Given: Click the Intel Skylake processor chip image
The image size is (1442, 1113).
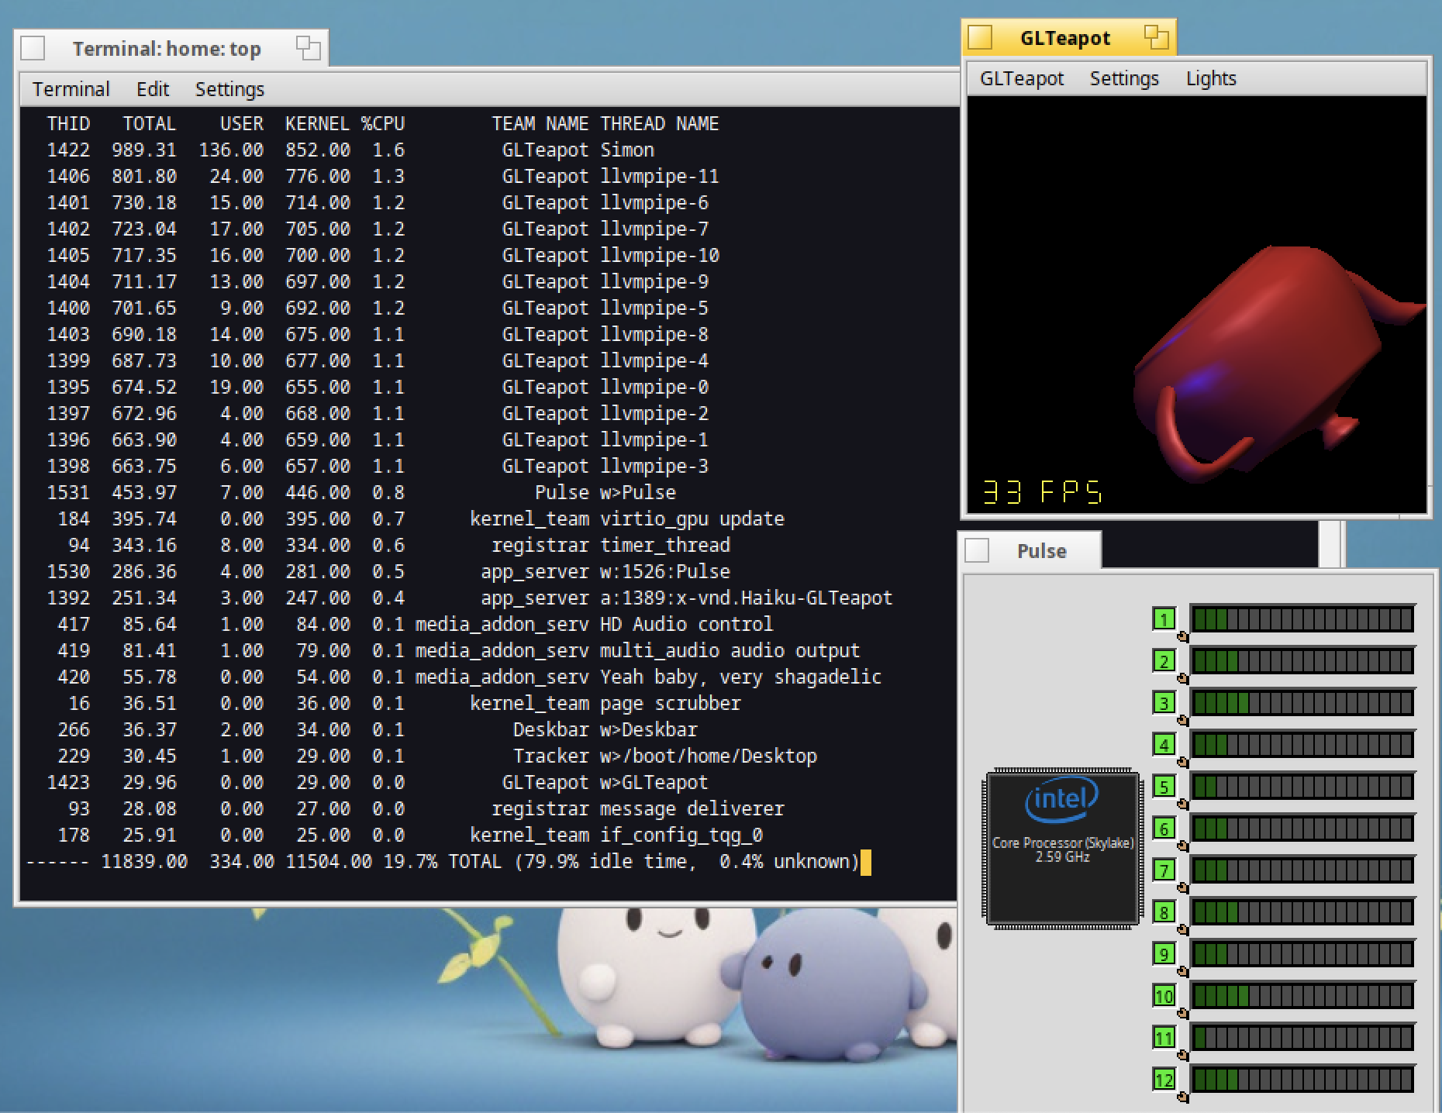Looking at the screenshot, I should [1062, 848].
